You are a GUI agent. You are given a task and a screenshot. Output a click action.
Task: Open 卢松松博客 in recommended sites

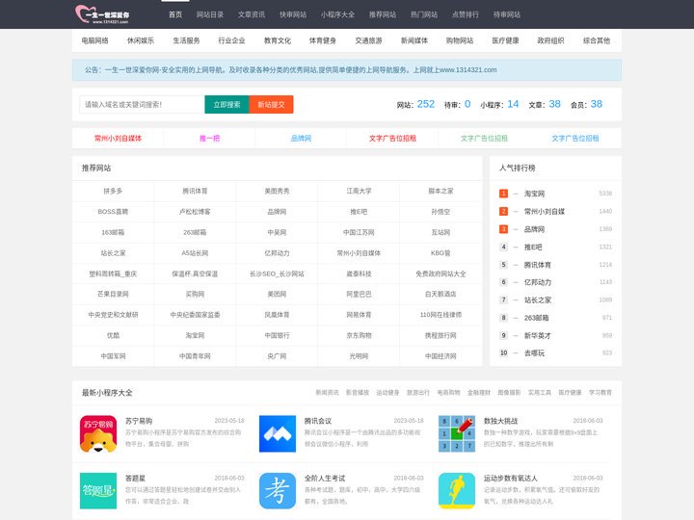coord(195,212)
